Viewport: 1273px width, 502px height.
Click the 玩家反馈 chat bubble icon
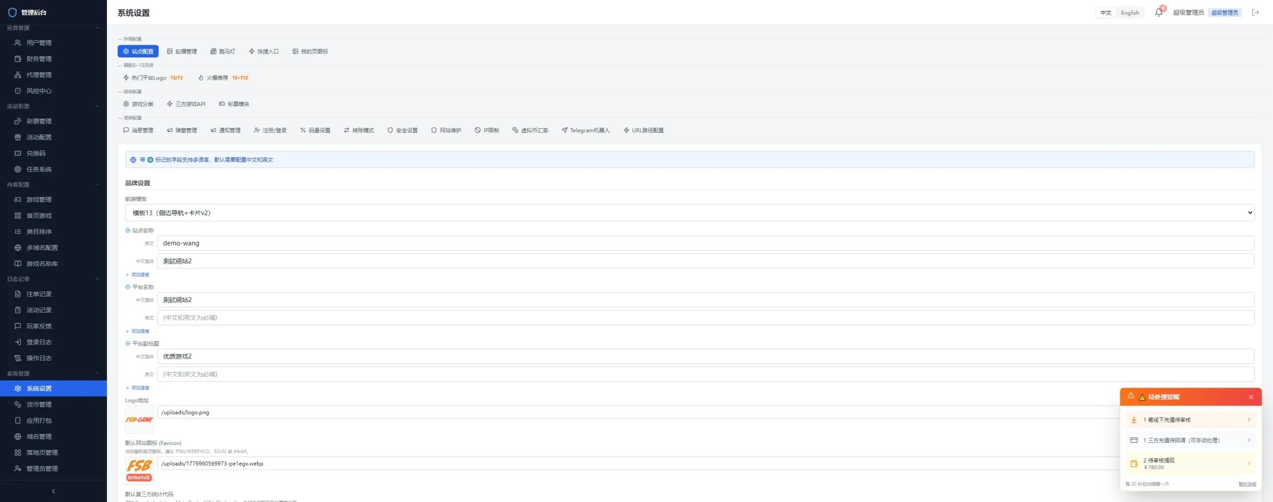pyautogui.click(x=17, y=326)
